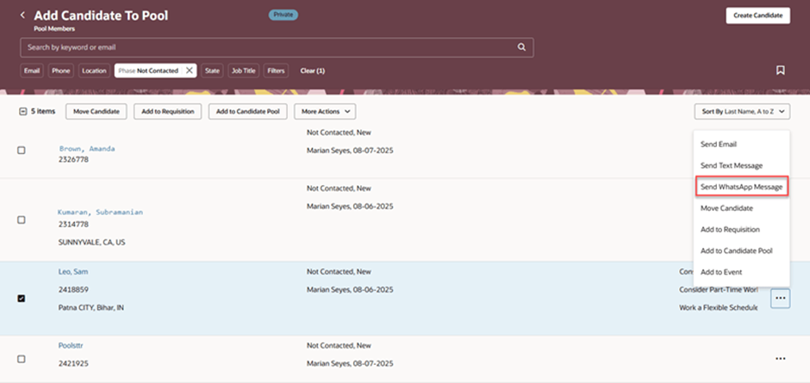Open the Location filter chip
Screen dimensions: 810x383
click(x=94, y=71)
